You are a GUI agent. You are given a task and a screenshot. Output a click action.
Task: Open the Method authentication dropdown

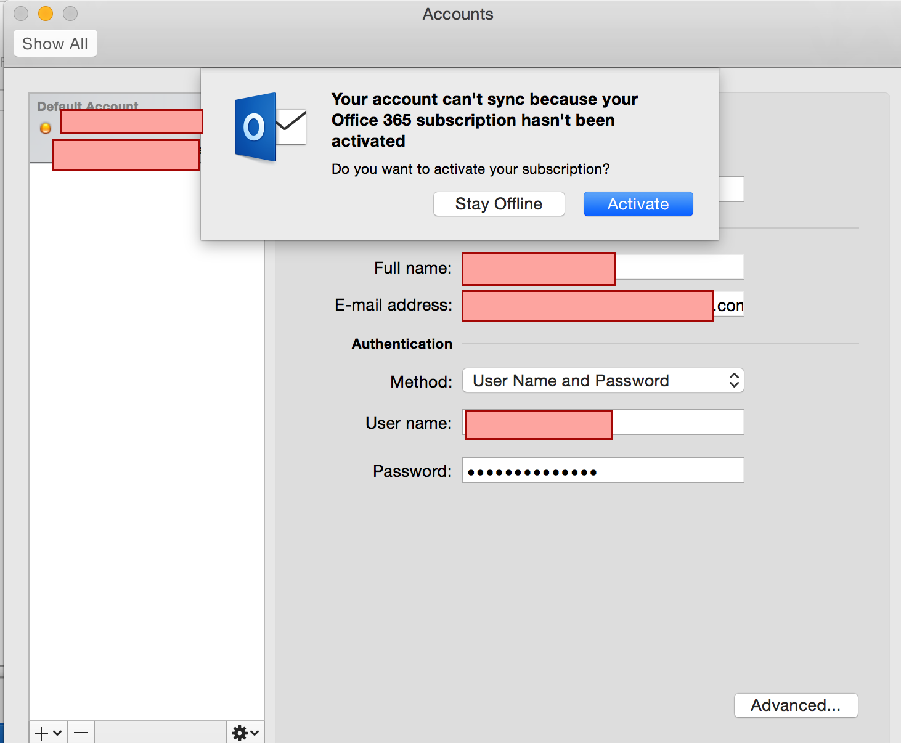pos(603,381)
